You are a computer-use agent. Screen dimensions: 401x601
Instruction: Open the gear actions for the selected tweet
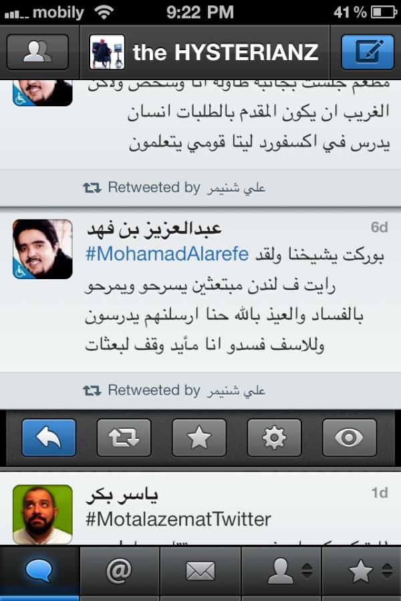(275, 437)
